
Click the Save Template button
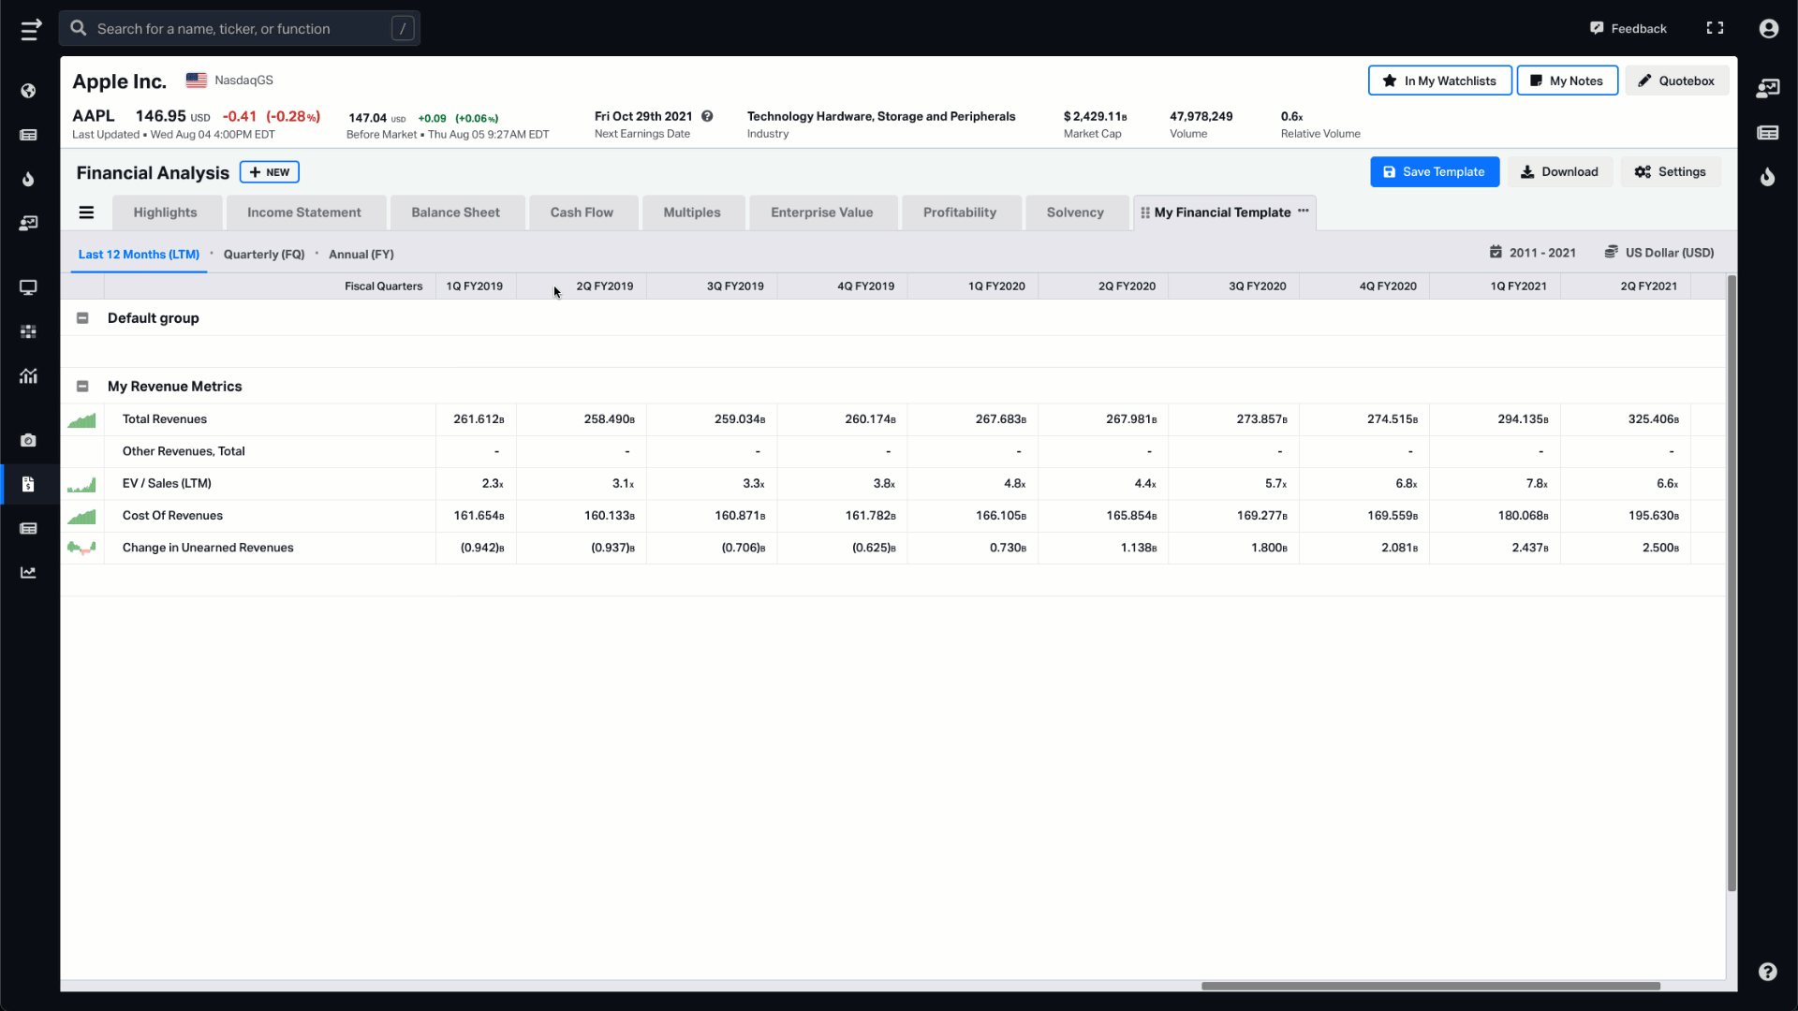click(x=1435, y=172)
